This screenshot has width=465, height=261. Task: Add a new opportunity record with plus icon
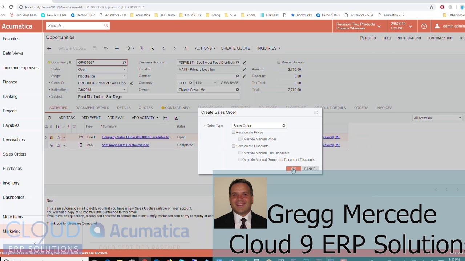(x=117, y=48)
